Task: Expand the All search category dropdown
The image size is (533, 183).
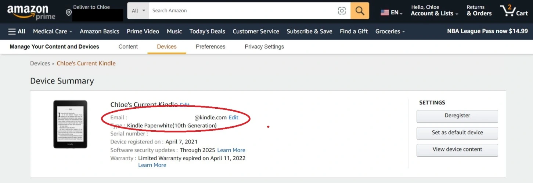Action: (x=138, y=11)
